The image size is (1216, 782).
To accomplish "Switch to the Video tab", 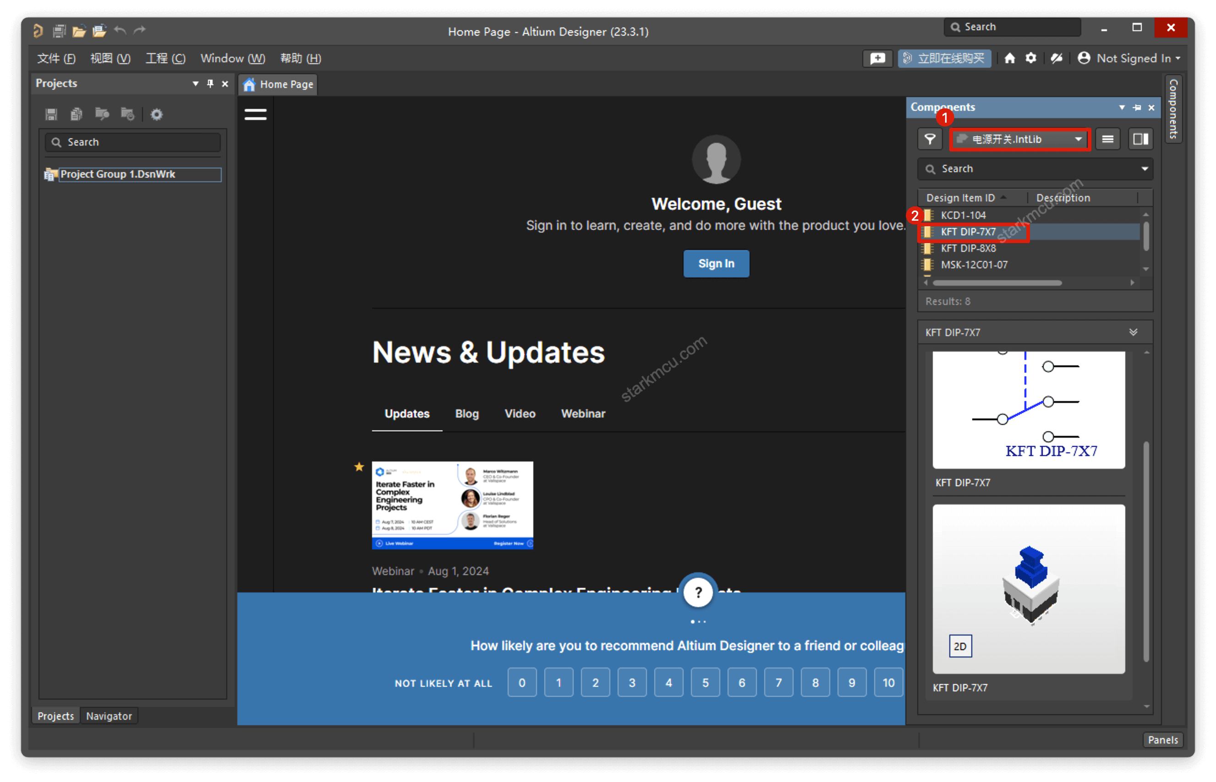I will coord(520,413).
